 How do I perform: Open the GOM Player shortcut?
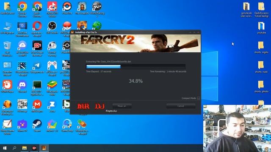pyautogui.click(x=8, y=87)
